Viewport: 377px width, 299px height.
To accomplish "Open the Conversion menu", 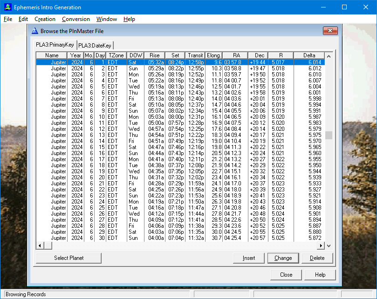I will pyautogui.click(x=76, y=19).
